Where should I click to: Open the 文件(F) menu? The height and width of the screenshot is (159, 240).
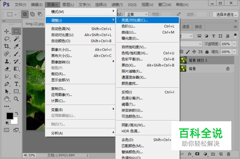(x=20, y=5)
